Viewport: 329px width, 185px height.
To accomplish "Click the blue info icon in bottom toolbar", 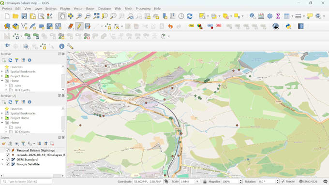I will 62,46.
